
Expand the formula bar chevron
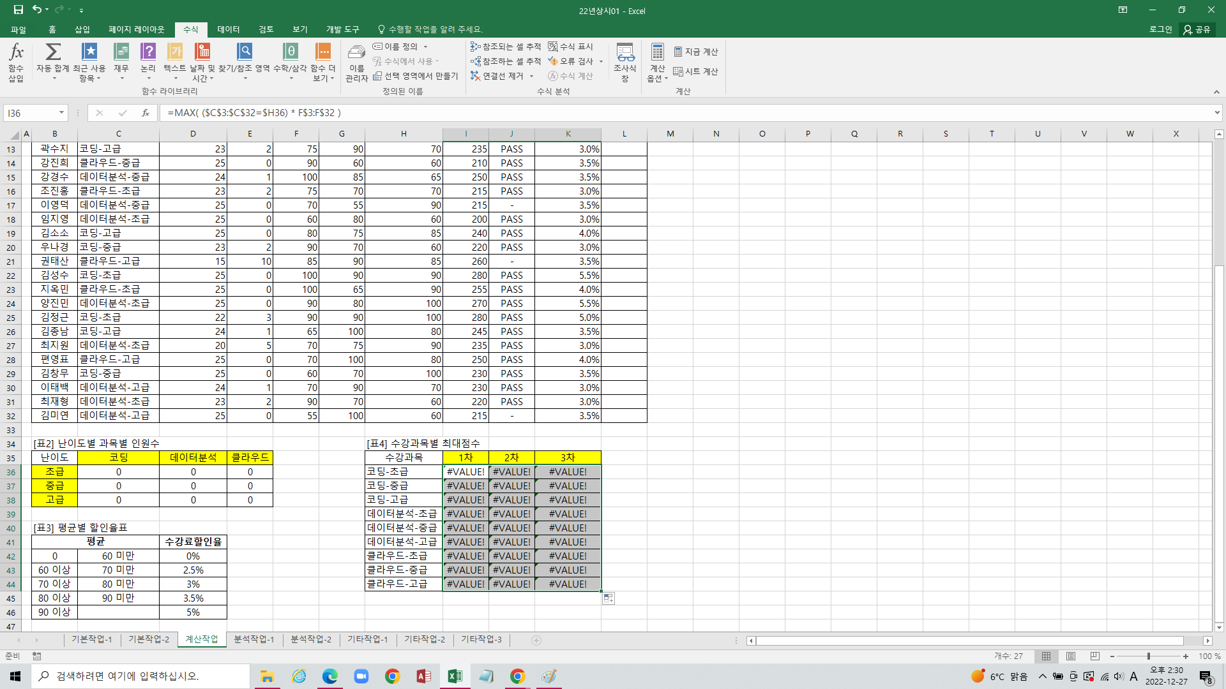1216,113
